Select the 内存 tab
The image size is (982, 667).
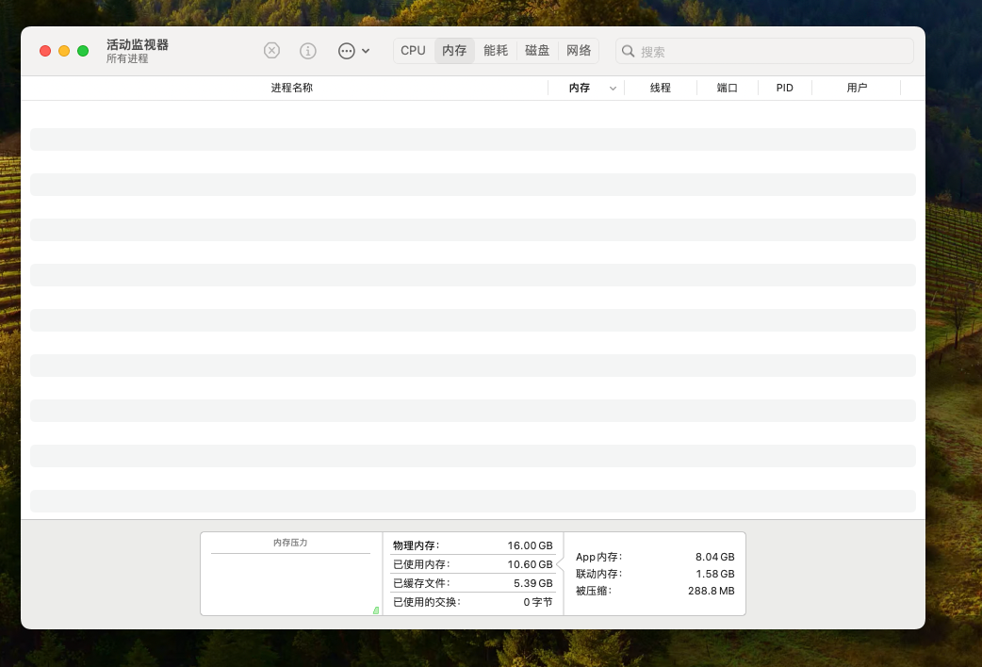tap(454, 51)
